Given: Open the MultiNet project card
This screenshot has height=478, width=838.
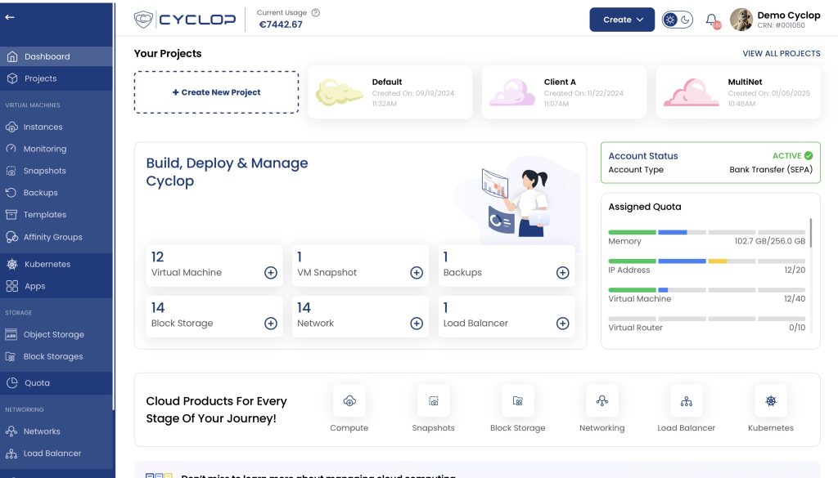Looking at the screenshot, I should pyautogui.click(x=737, y=92).
